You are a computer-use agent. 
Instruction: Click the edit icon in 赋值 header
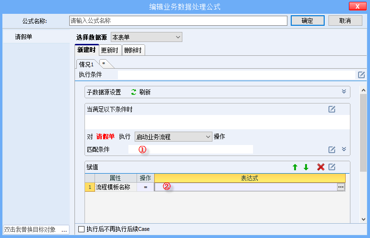coord(332,167)
